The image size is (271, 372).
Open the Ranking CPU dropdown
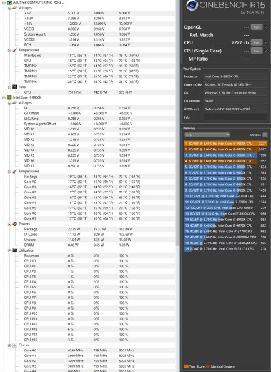pos(207,135)
